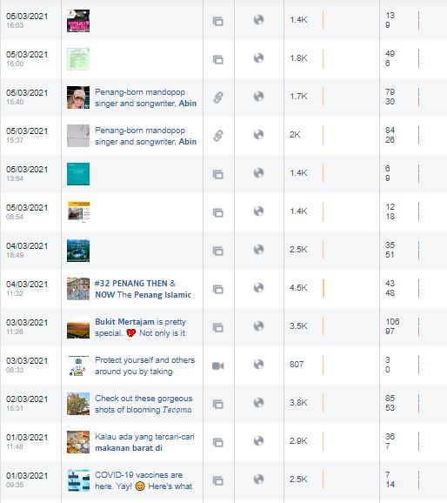Screen dimensions: 447x503
Task: Click link-type icon for 15:40 Abin post
Action: (218, 97)
